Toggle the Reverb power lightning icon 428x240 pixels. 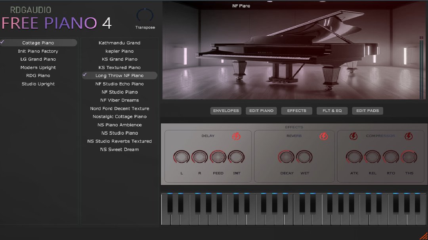click(x=323, y=136)
